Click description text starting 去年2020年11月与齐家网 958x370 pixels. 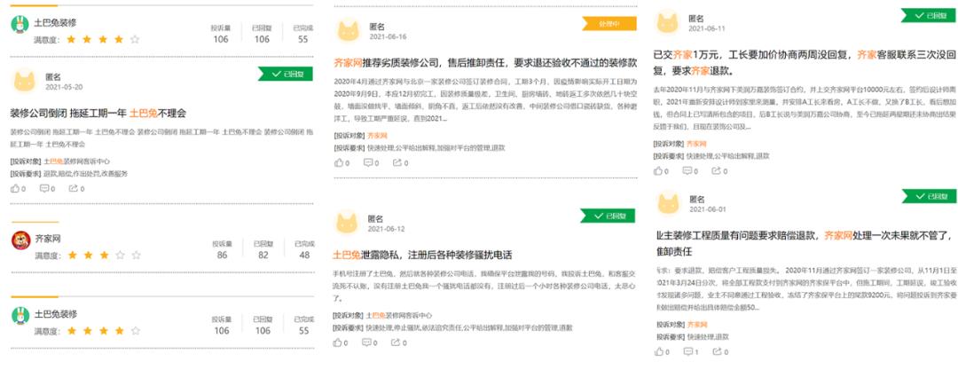point(805,108)
